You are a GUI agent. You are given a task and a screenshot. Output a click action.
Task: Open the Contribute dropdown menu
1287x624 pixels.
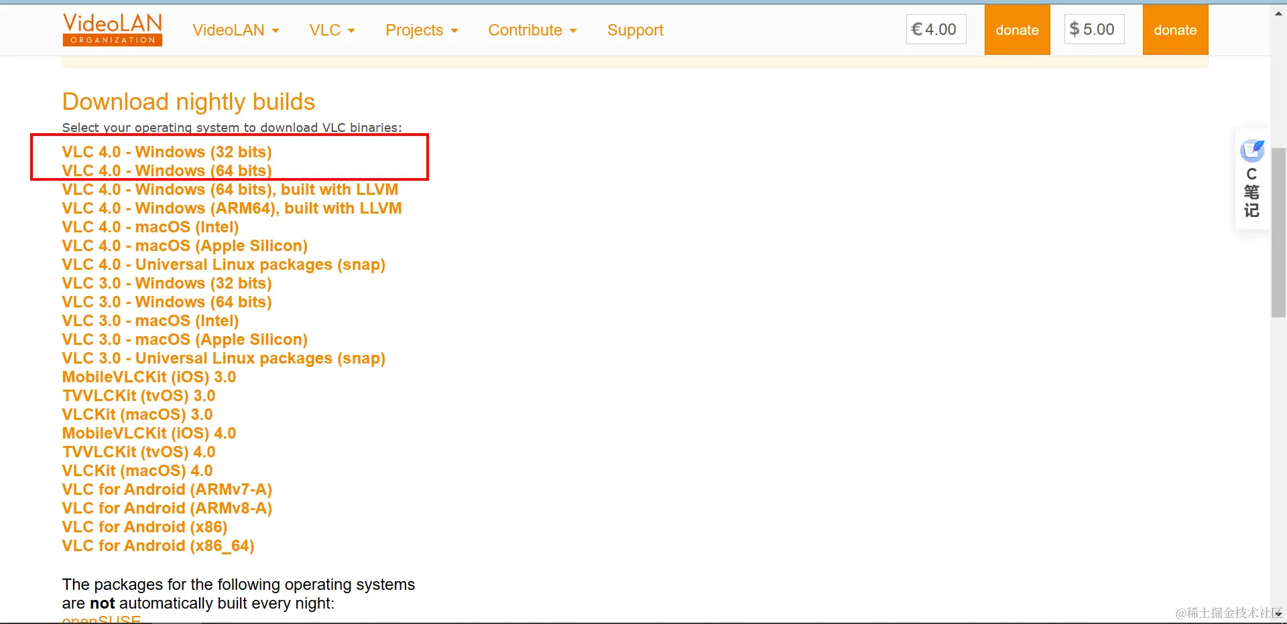pos(532,30)
